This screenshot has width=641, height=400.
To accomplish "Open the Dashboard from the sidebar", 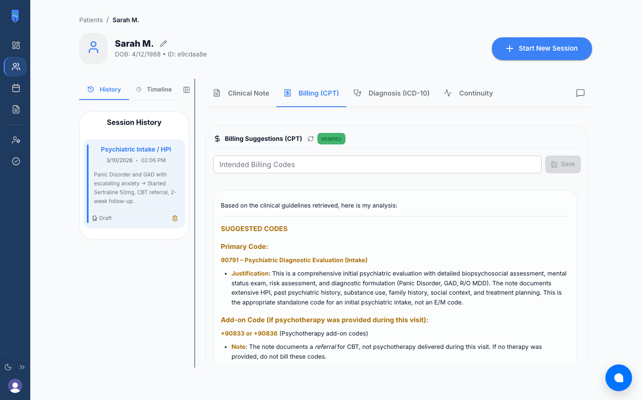I will (x=16, y=45).
